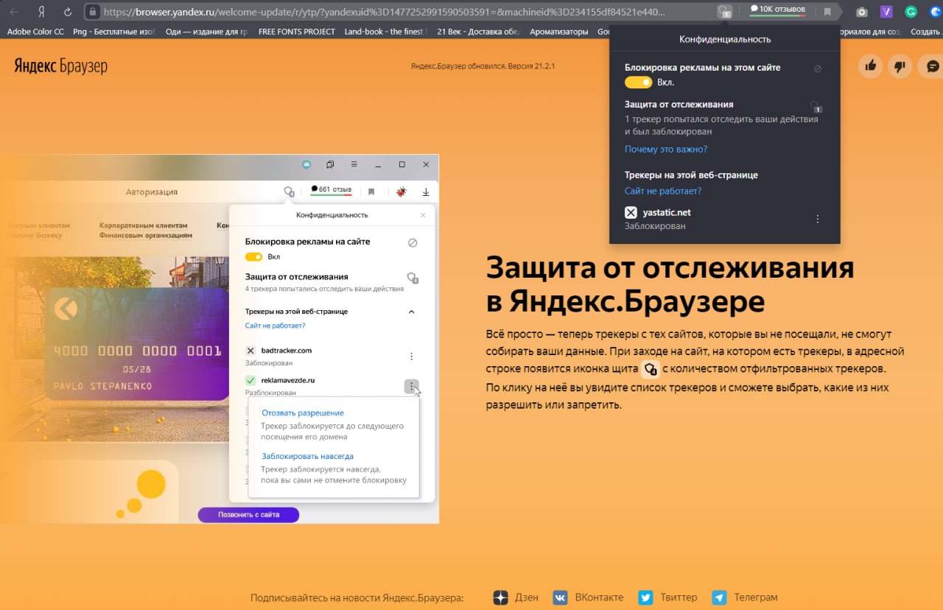The height and width of the screenshot is (610, 943).
Task: Click the Позвонить с сайта button
Action: (x=248, y=514)
